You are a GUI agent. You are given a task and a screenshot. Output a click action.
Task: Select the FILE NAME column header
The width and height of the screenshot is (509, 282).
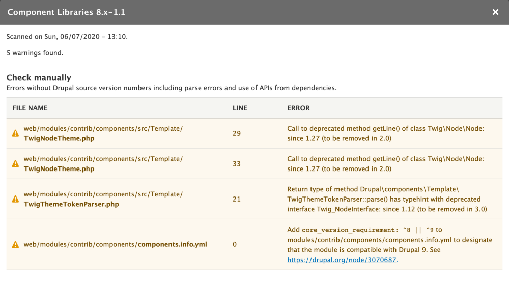[x=30, y=108]
